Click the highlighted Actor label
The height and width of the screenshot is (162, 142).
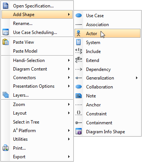tap(92, 34)
